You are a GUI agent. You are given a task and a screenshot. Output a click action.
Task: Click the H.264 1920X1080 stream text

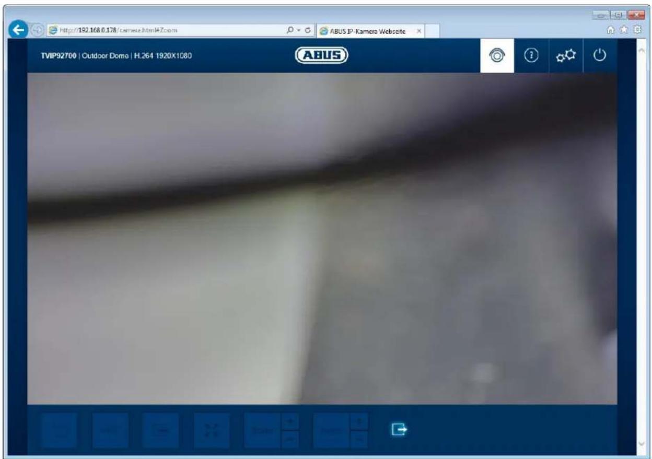pyautogui.click(x=163, y=56)
